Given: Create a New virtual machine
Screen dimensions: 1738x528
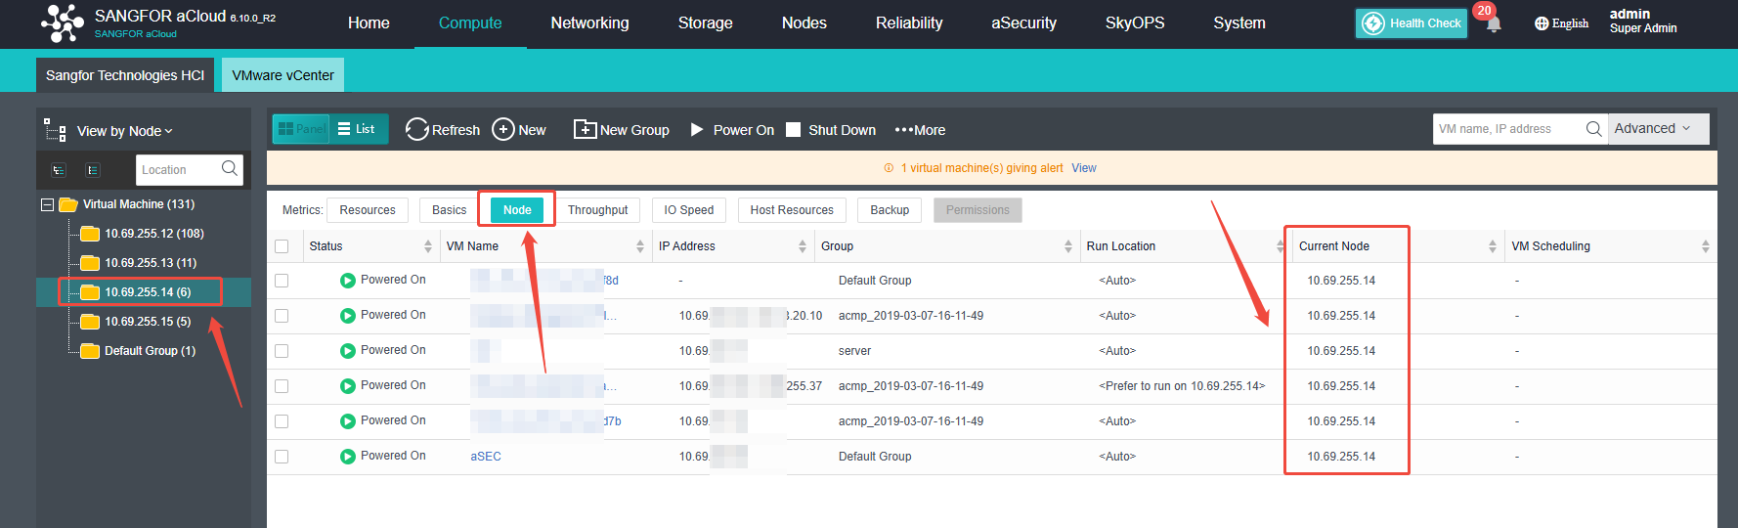Looking at the screenshot, I should coord(519,130).
